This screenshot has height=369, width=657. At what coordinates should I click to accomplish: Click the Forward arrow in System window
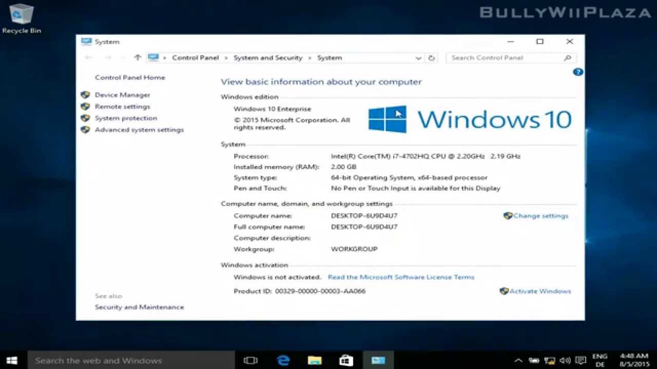108,58
